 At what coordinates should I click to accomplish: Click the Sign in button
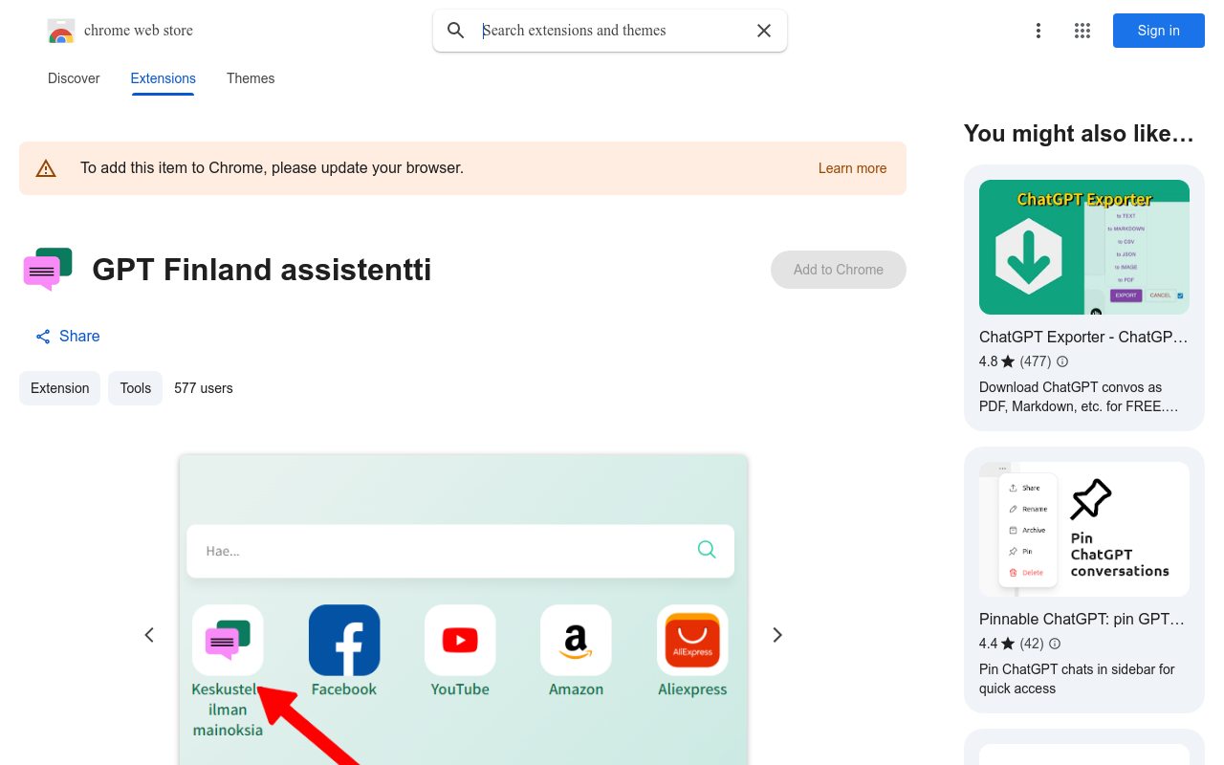tap(1158, 31)
